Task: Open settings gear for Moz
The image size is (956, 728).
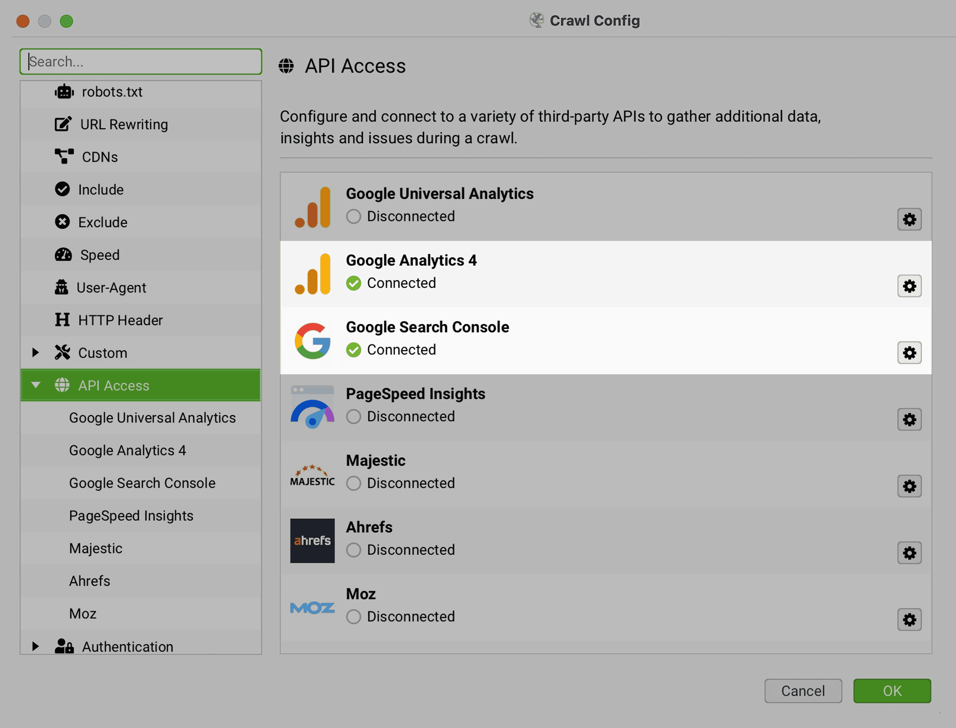Action: pyautogui.click(x=909, y=620)
